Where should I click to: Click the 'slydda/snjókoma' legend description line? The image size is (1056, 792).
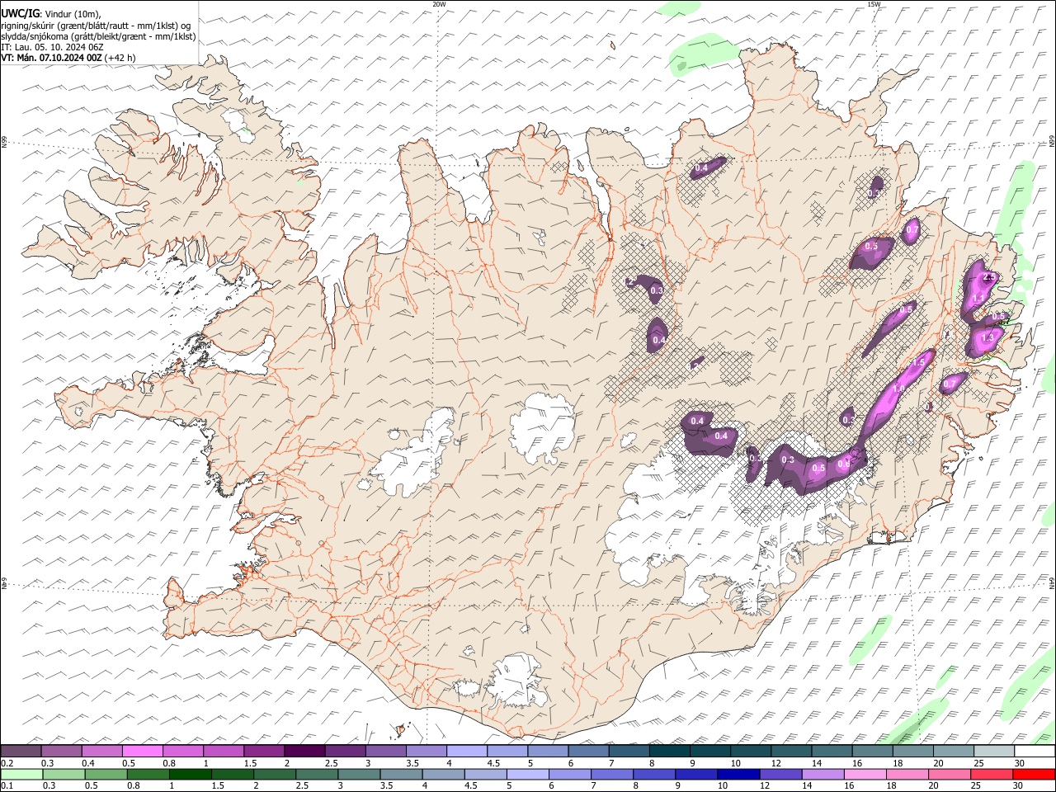click(x=98, y=36)
